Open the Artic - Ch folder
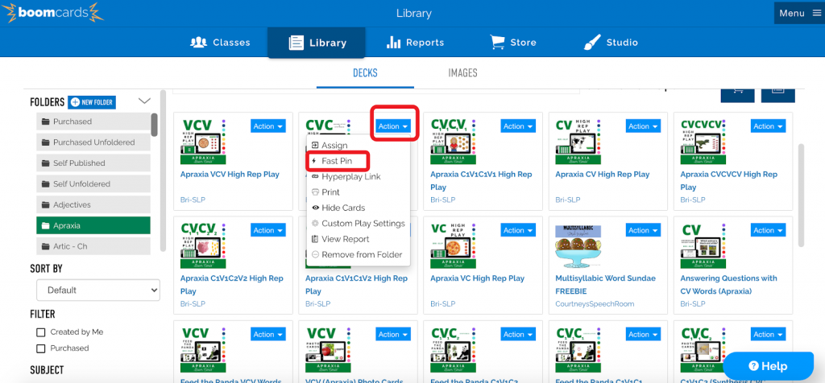 pos(93,246)
